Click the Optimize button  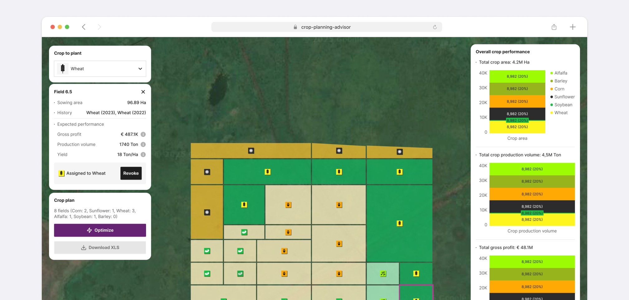coord(100,230)
